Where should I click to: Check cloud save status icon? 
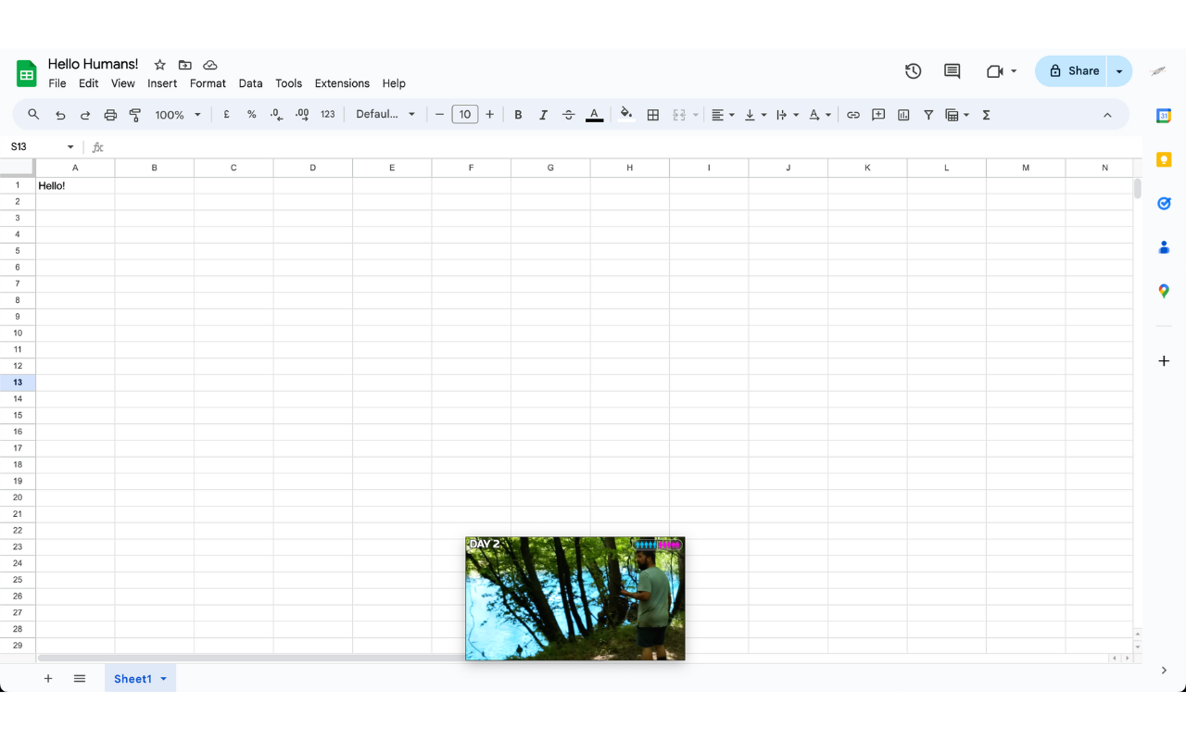click(210, 65)
